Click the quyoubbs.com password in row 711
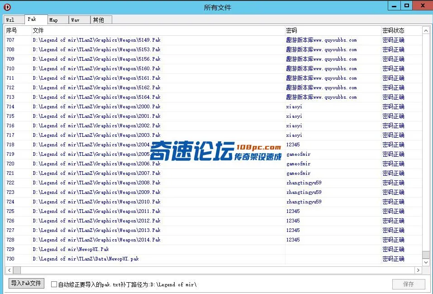 pos(321,78)
